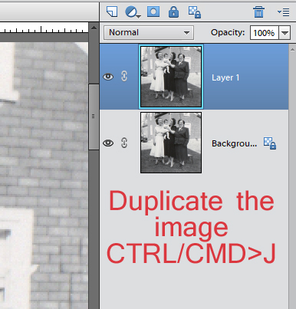296x309 pixels.
Task: Open the fill or adjustment layer menu
Action: [133, 12]
